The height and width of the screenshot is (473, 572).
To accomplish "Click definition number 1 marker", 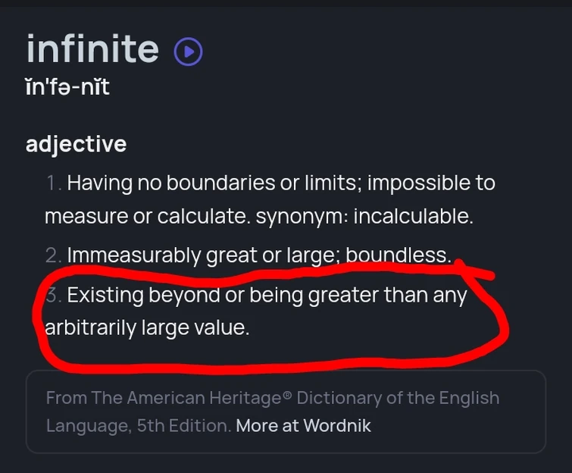I will click(x=52, y=183).
